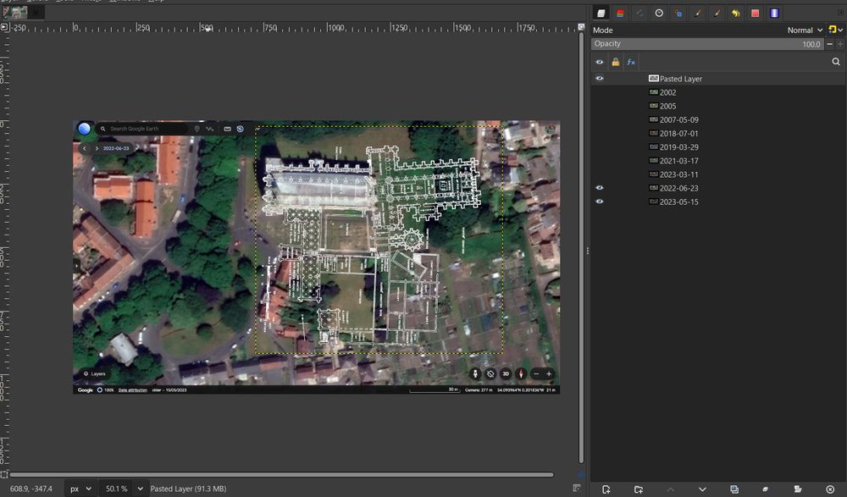The height and width of the screenshot is (497, 847).
Task: Click the 2023-03-11 layer thumbnail
Action: (654, 174)
